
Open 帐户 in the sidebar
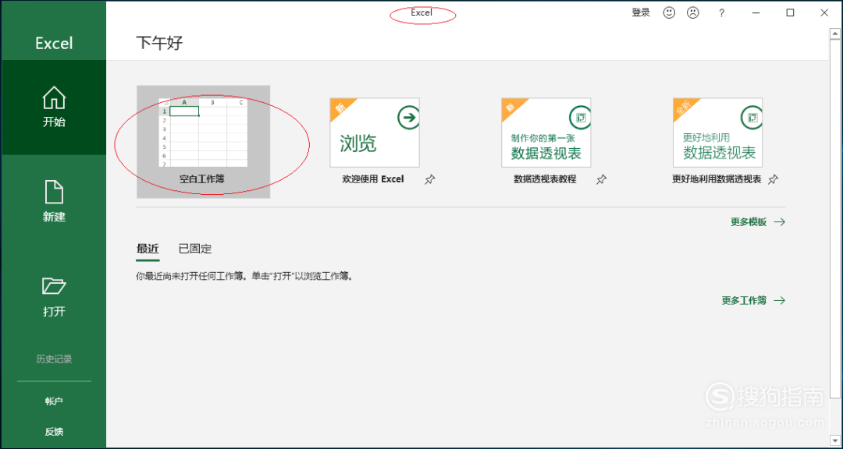point(54,401)
